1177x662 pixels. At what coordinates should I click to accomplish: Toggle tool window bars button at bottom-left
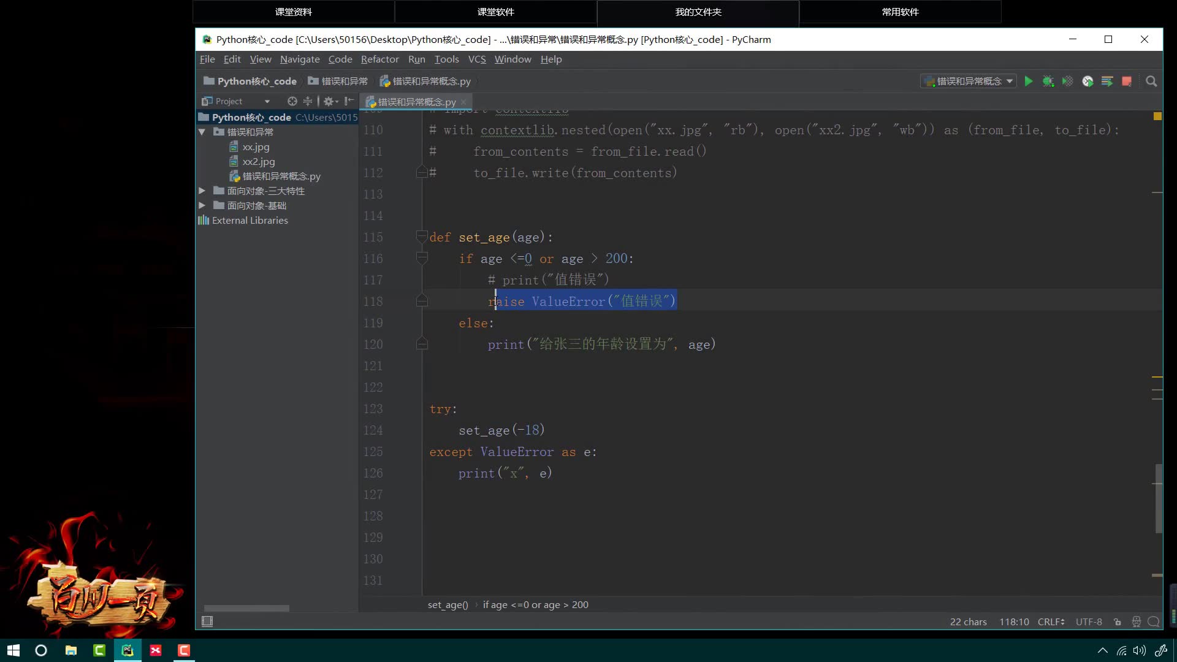[207, 621]
